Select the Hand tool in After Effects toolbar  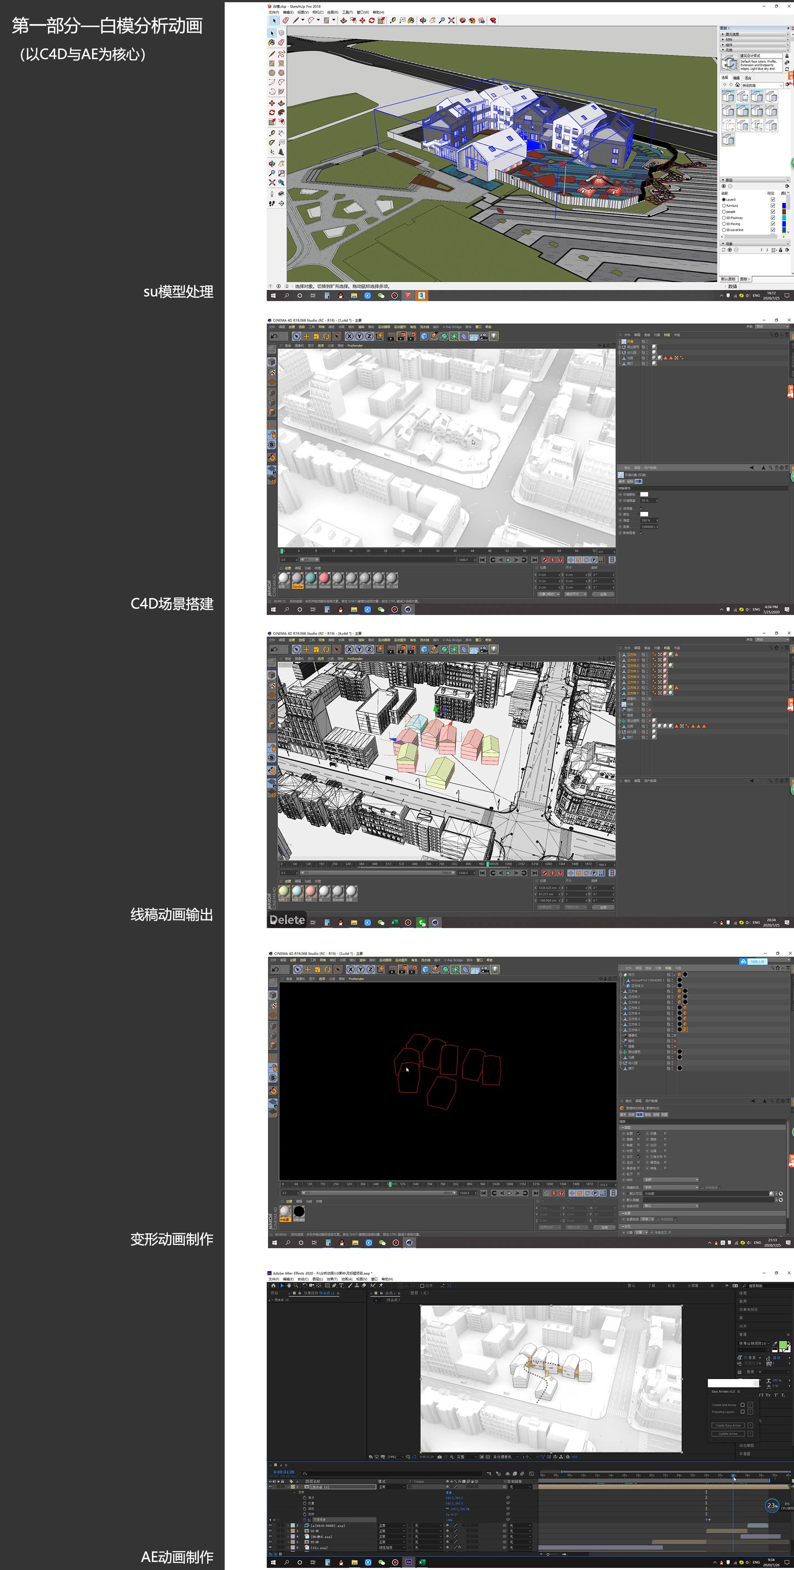point(289,1285)
